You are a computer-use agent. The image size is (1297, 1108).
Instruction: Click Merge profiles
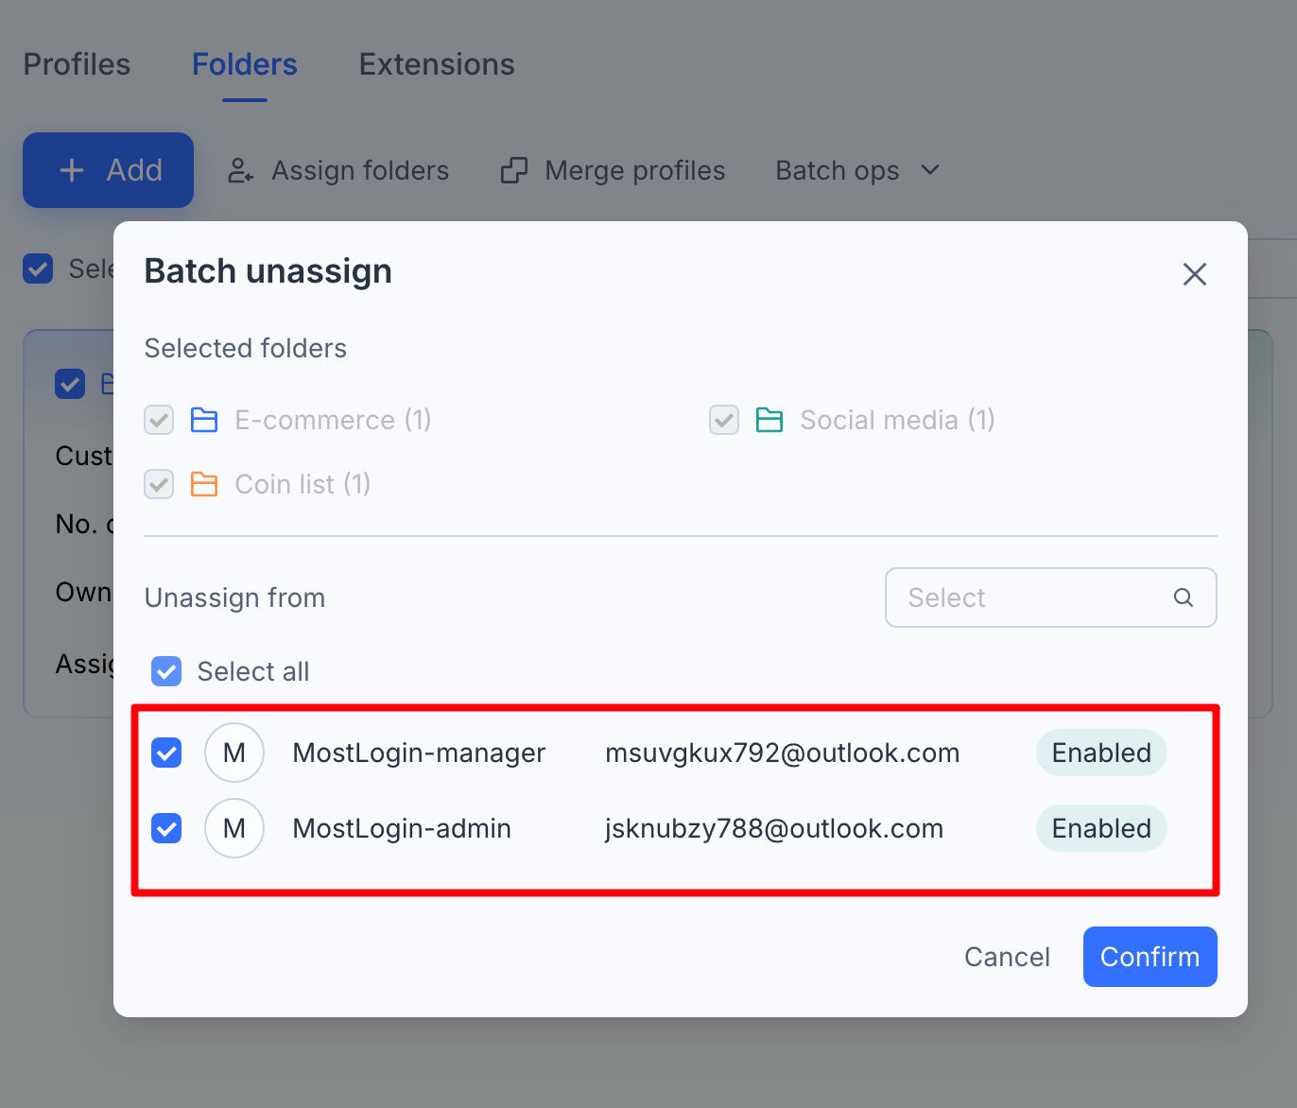coord(614,170)
